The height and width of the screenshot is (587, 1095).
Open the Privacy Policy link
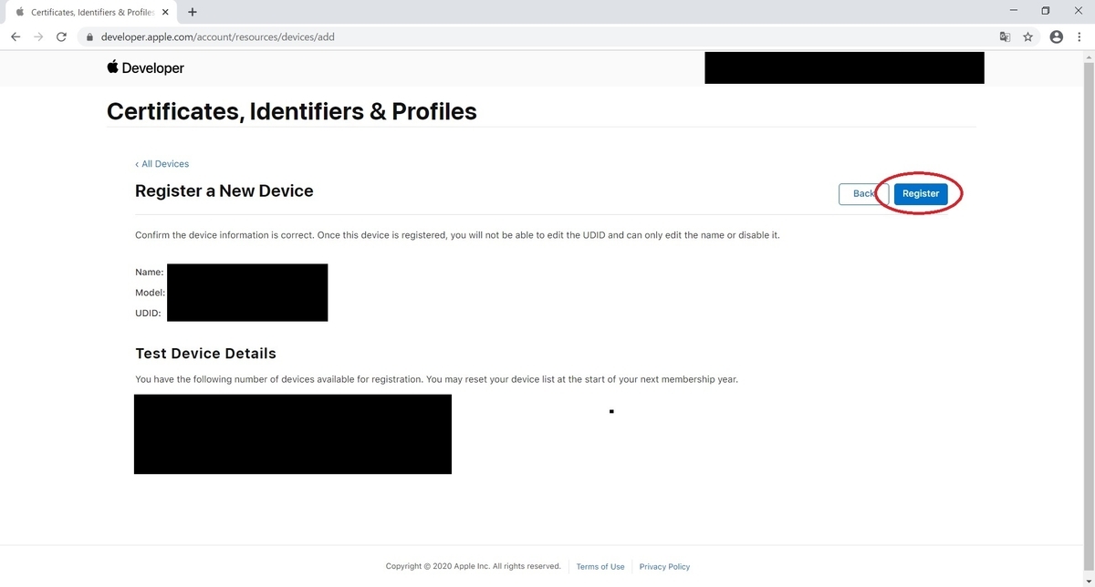pyautogui.click(x=664, y=567)
